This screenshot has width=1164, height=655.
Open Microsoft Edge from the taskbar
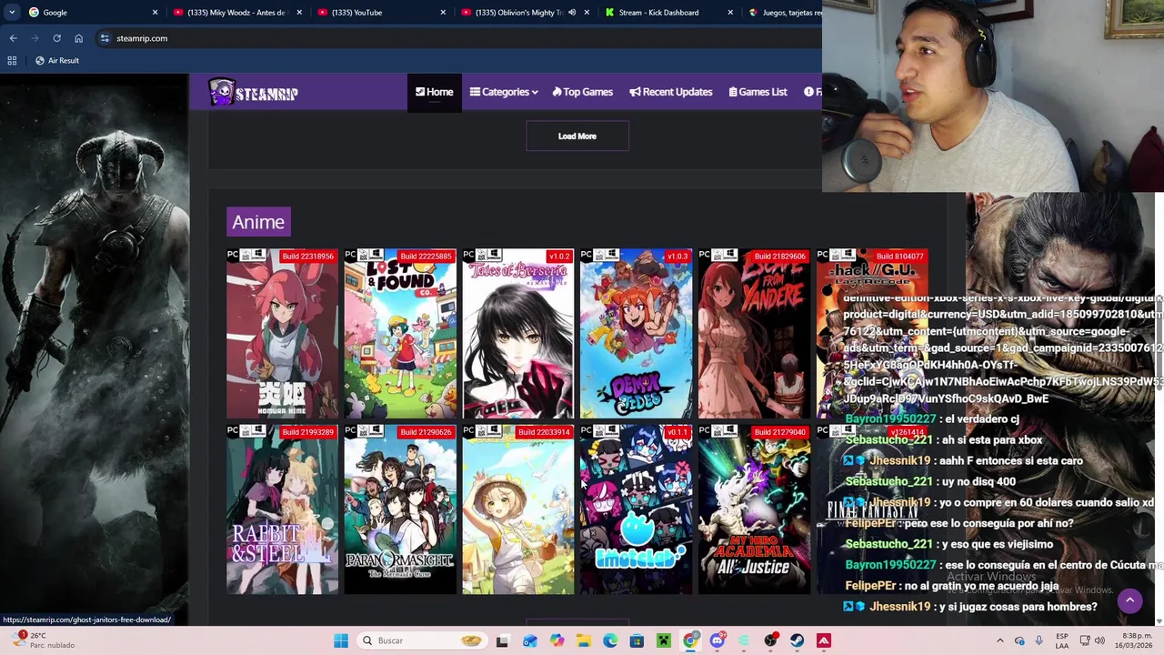pos(610,640)
